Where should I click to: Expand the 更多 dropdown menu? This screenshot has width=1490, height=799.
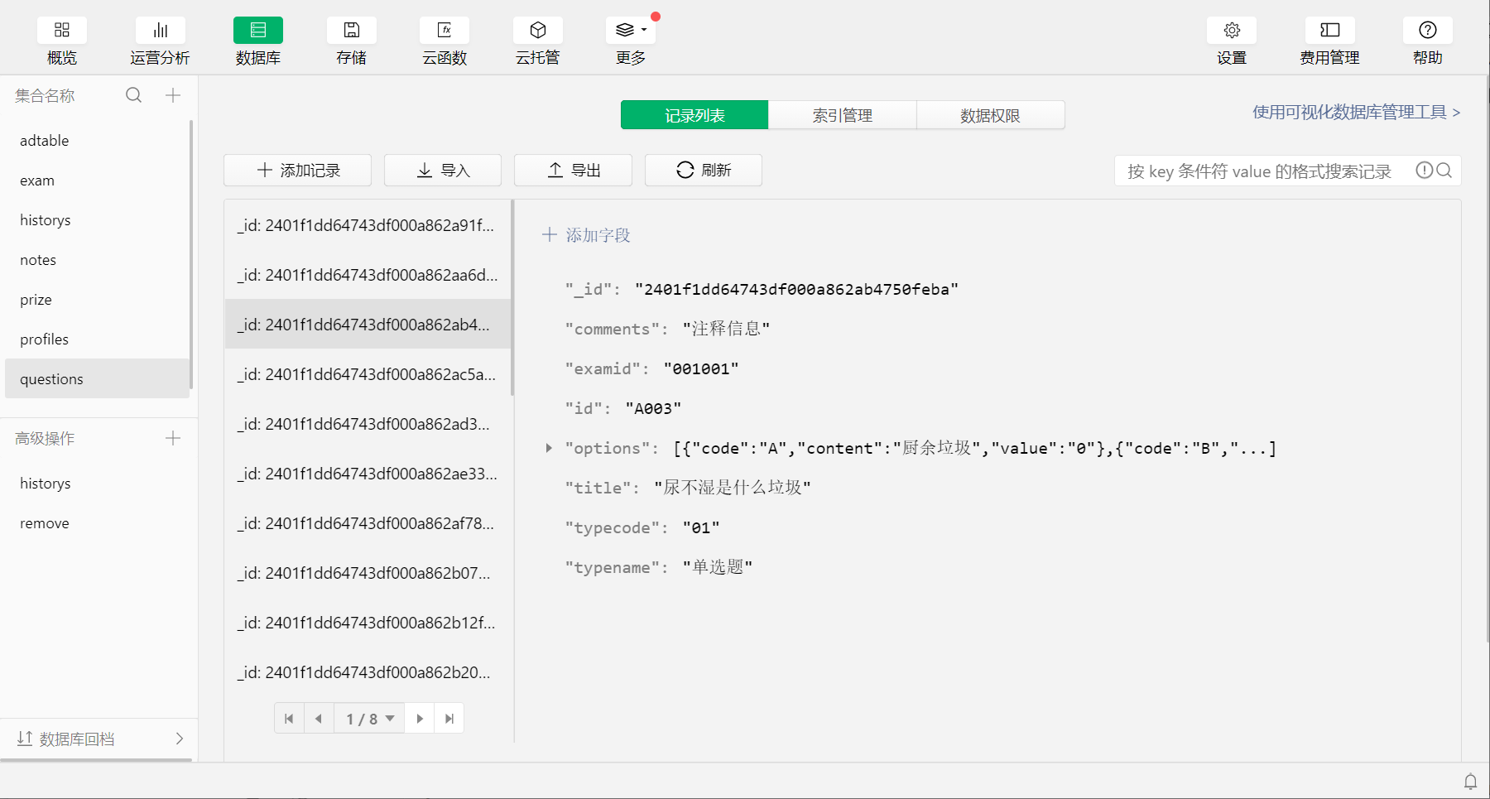[x=631, y=31]
